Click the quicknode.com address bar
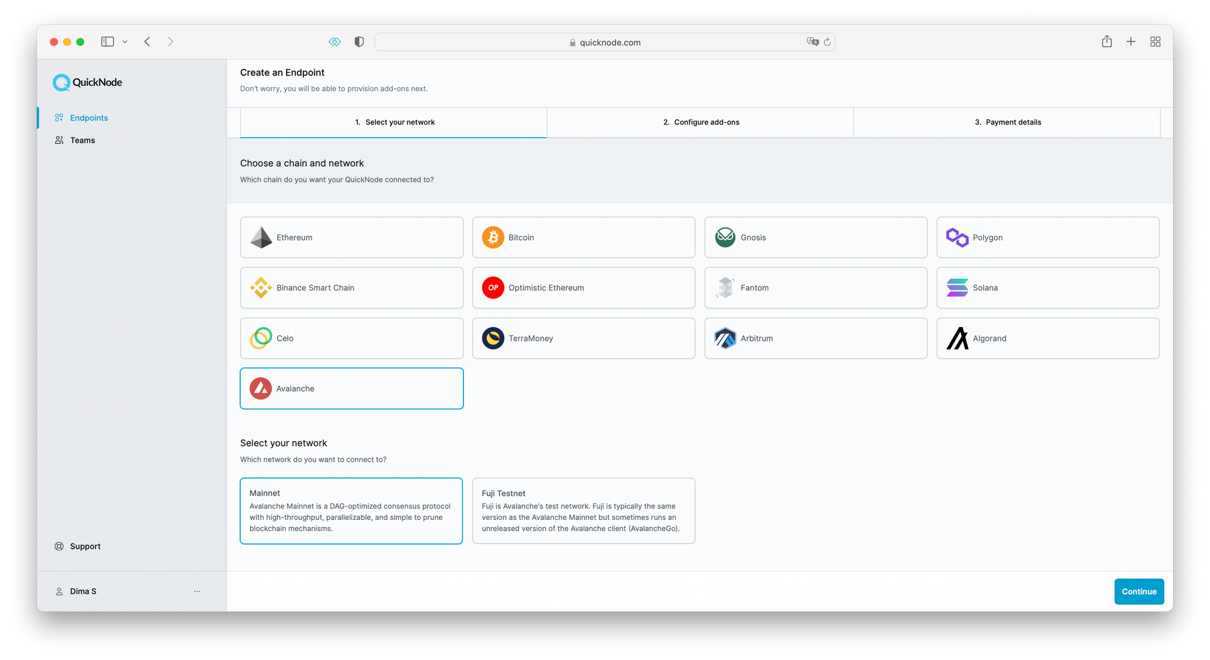Viewport: 1210px width, 660px height. click(x=605, y=42)
